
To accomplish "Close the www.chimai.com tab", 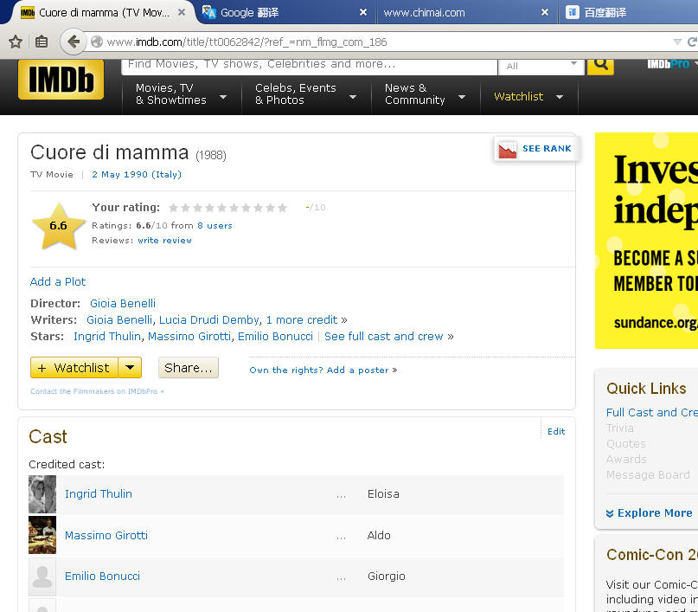I will (545, 12).
